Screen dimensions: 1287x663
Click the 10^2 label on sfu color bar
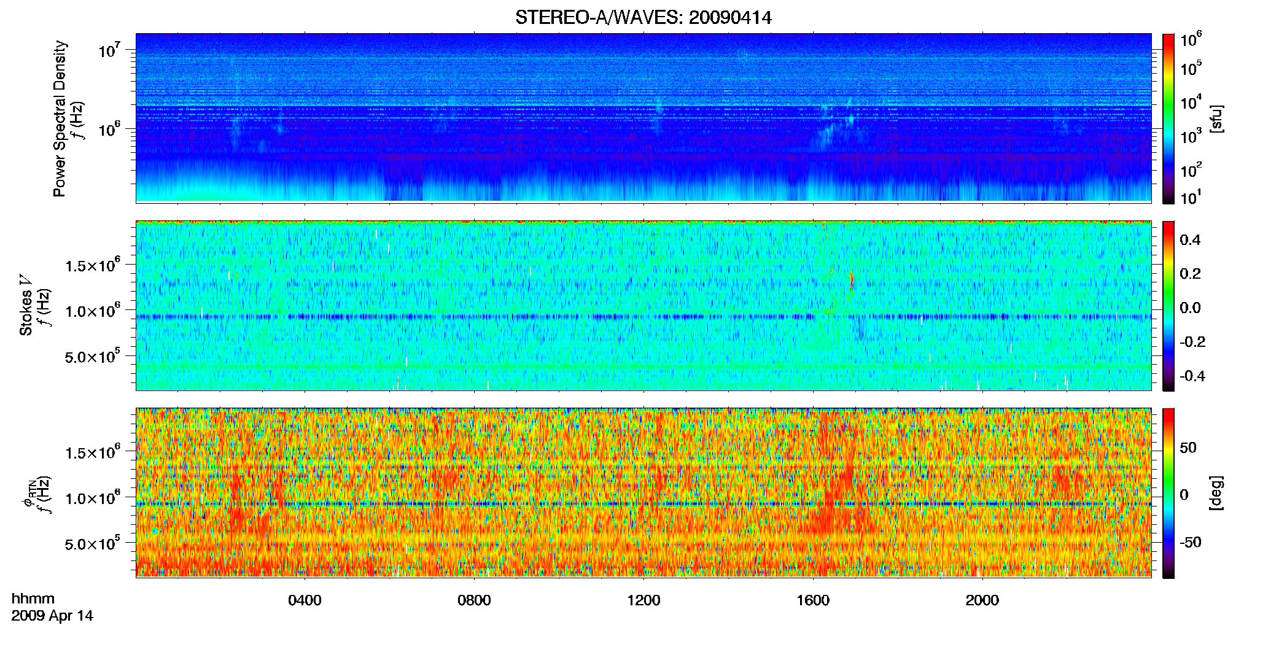(x=1191, y=170)
